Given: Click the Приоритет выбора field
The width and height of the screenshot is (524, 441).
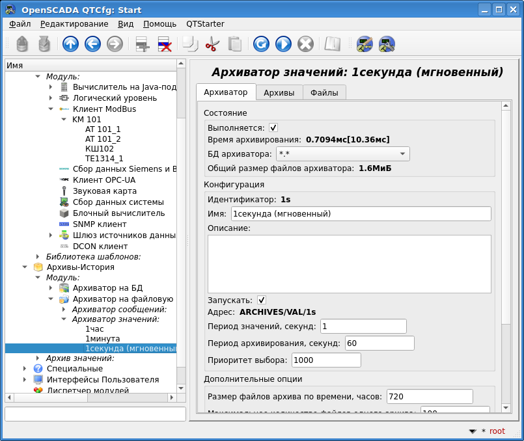Looking at the screenshot, I should point(326,360).
